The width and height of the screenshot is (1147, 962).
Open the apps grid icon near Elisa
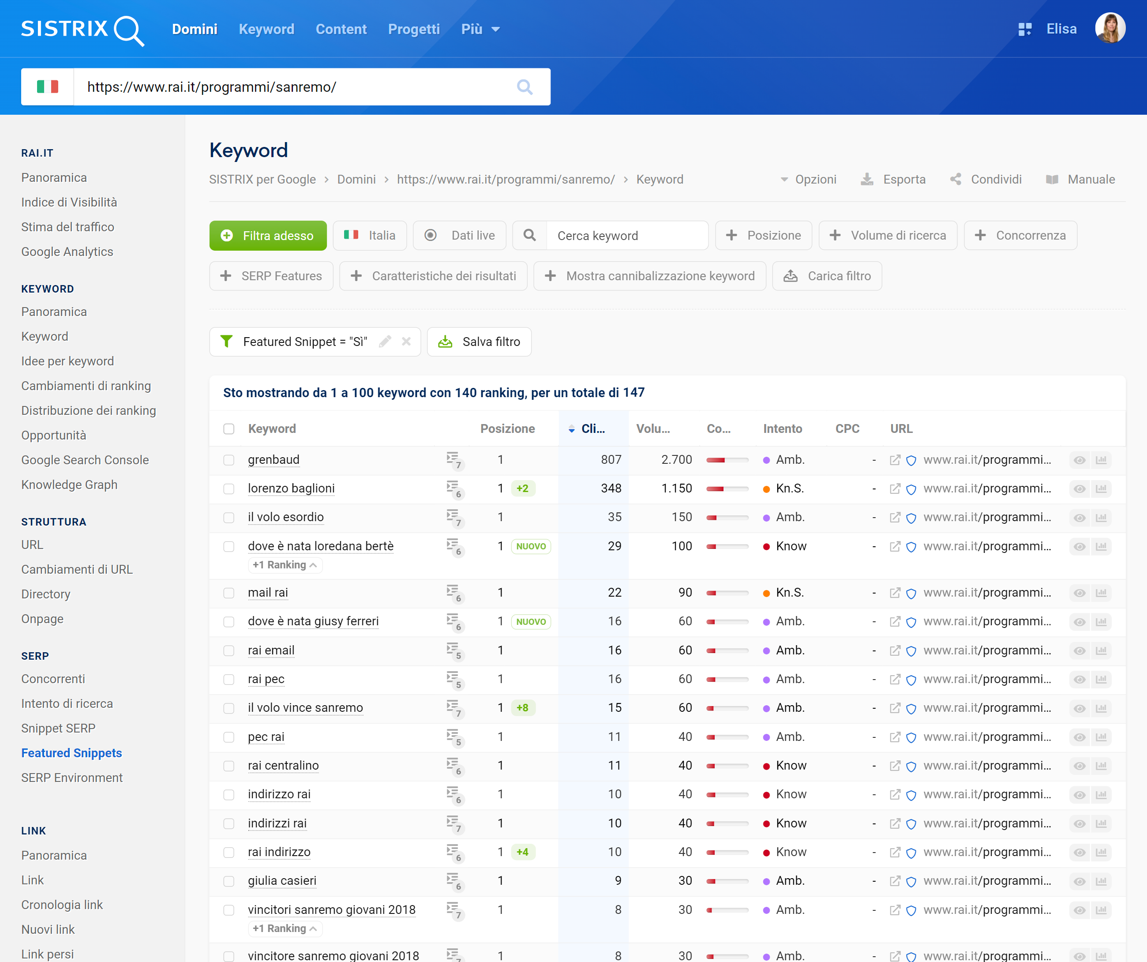1025,30
